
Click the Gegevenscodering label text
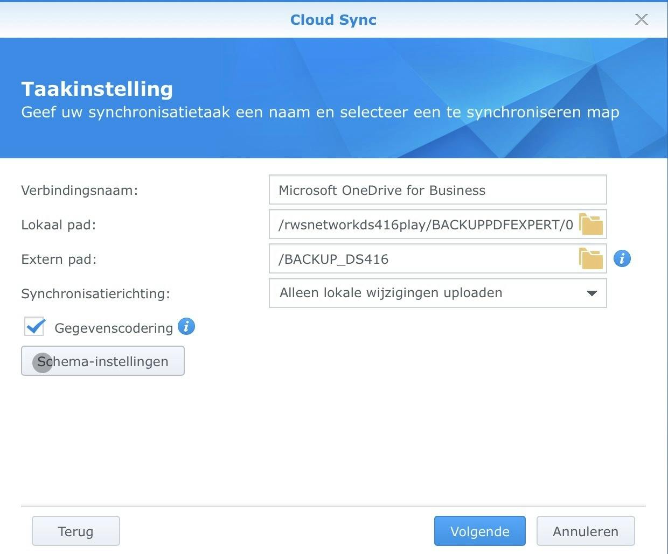tap(114, 328)
